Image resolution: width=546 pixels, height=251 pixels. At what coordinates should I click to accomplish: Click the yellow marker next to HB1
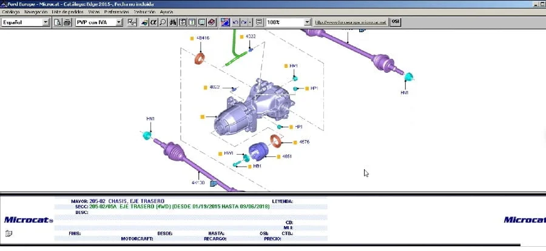point(250,167)
